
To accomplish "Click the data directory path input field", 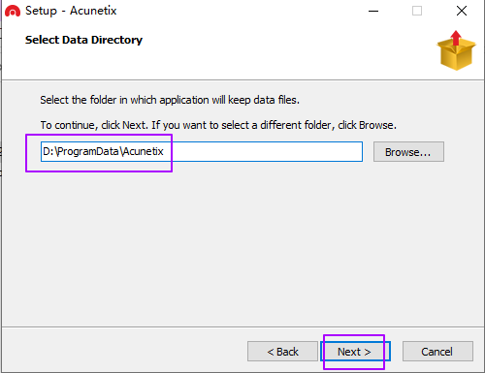I will [x=202, y=151].
